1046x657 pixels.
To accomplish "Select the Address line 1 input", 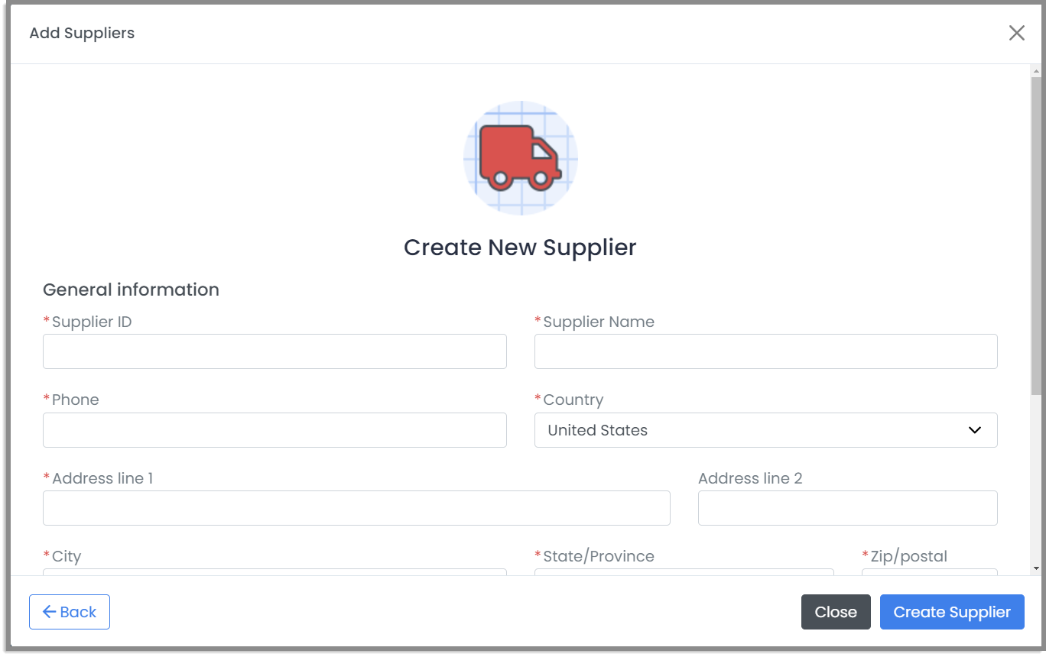I will (356, 508).
